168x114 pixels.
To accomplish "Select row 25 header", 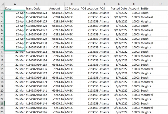I will [x=2, y=112].
